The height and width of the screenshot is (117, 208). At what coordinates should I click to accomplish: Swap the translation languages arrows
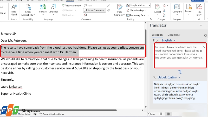coord(180,72)
